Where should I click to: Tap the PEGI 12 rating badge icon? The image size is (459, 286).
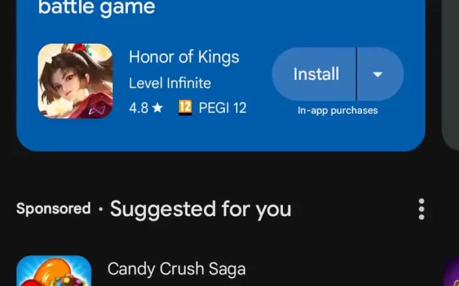pos(185,108)
